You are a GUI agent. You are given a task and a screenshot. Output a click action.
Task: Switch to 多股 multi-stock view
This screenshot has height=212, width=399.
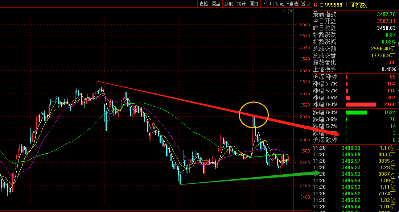pos(229,4)
